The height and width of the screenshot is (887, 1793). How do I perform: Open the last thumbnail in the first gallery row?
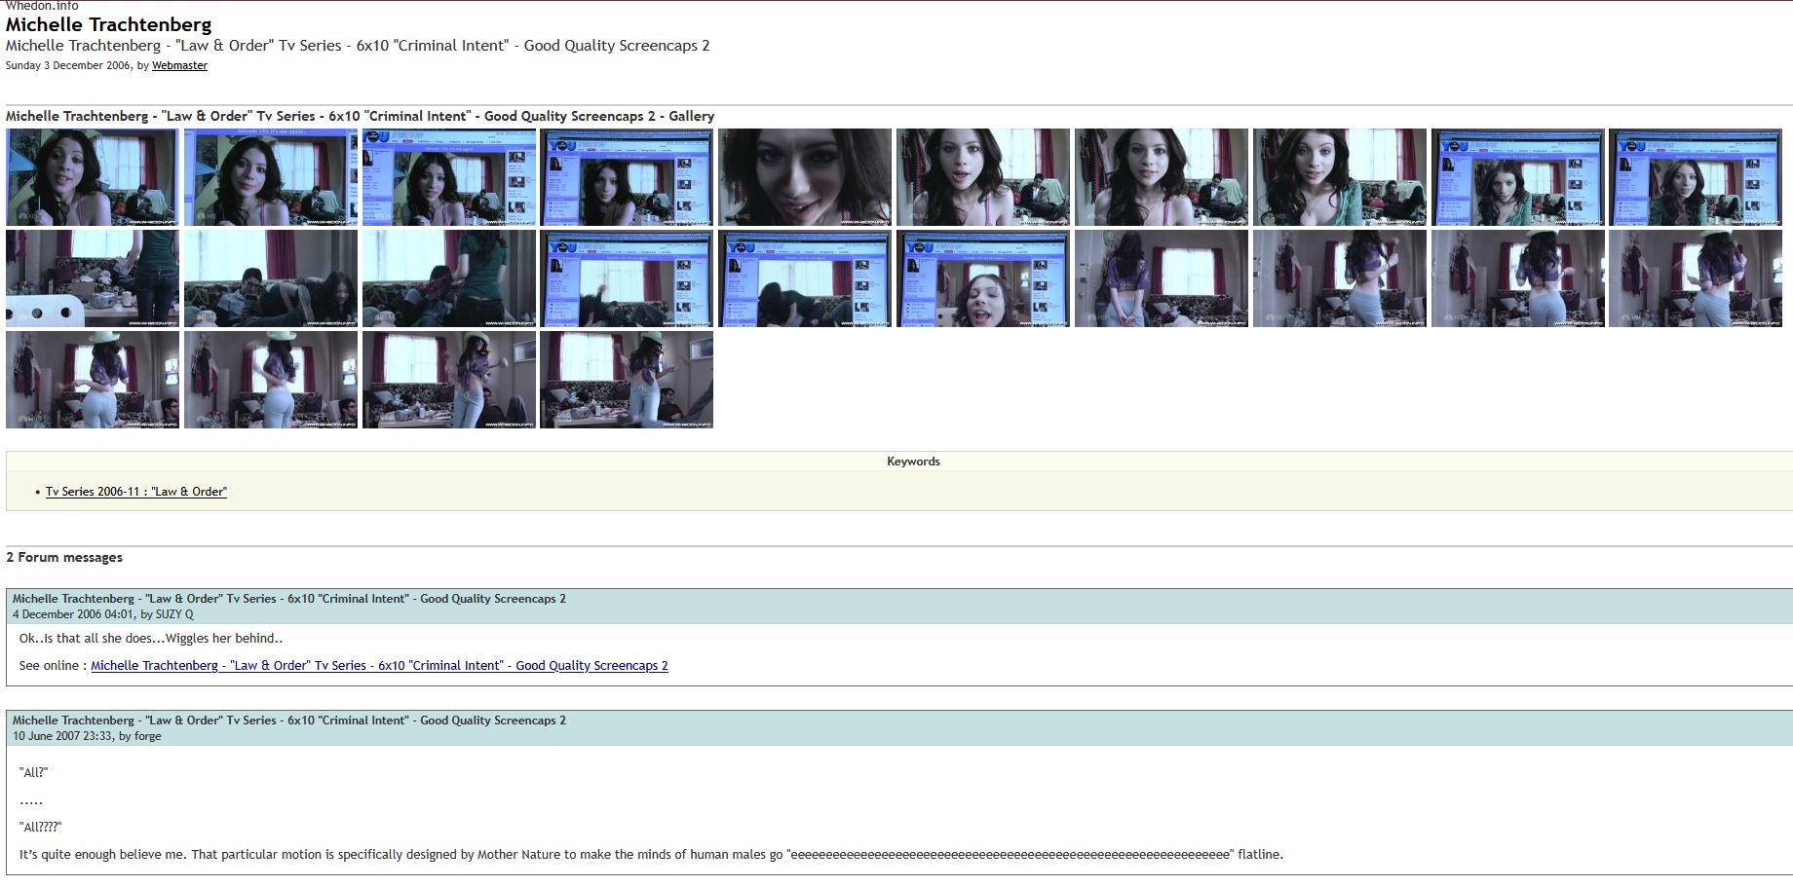click(x=1696, y=177)
